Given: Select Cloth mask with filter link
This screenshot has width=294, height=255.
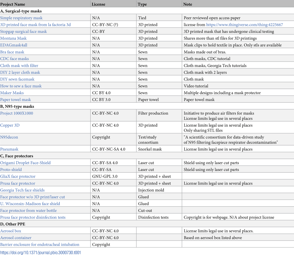Looking at the screenshot, I should (19, 66).
